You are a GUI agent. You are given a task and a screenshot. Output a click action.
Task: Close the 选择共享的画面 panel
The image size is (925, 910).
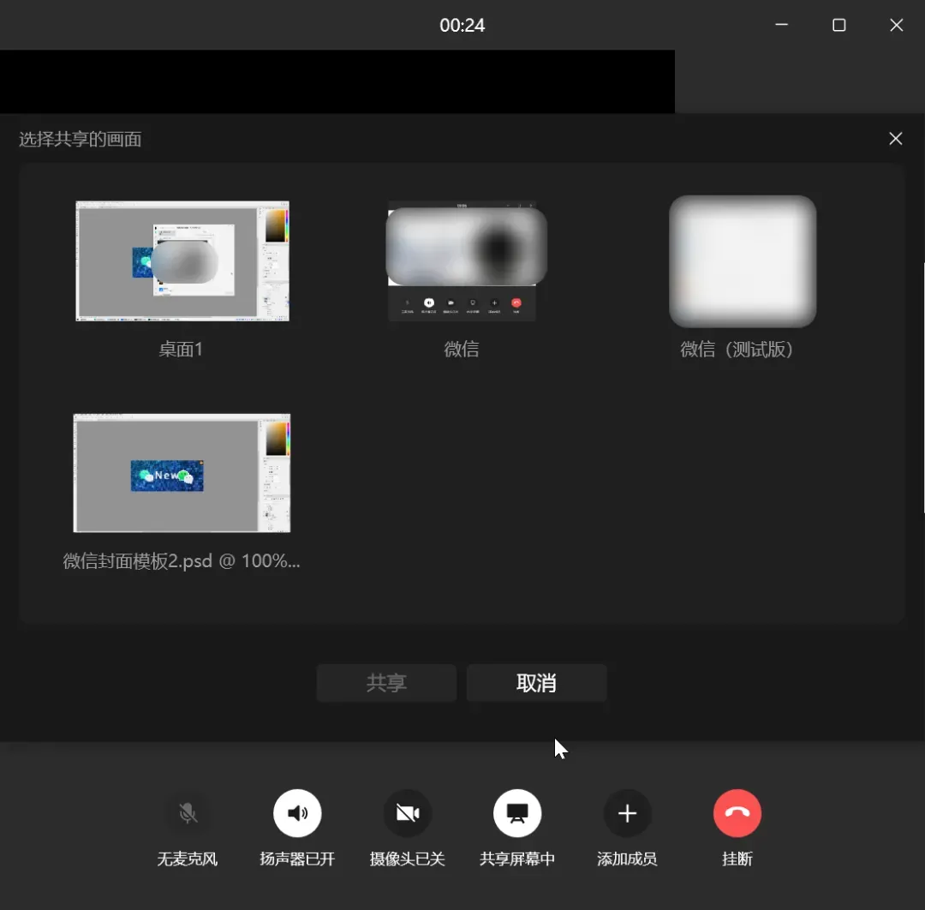tap(896, 139)
